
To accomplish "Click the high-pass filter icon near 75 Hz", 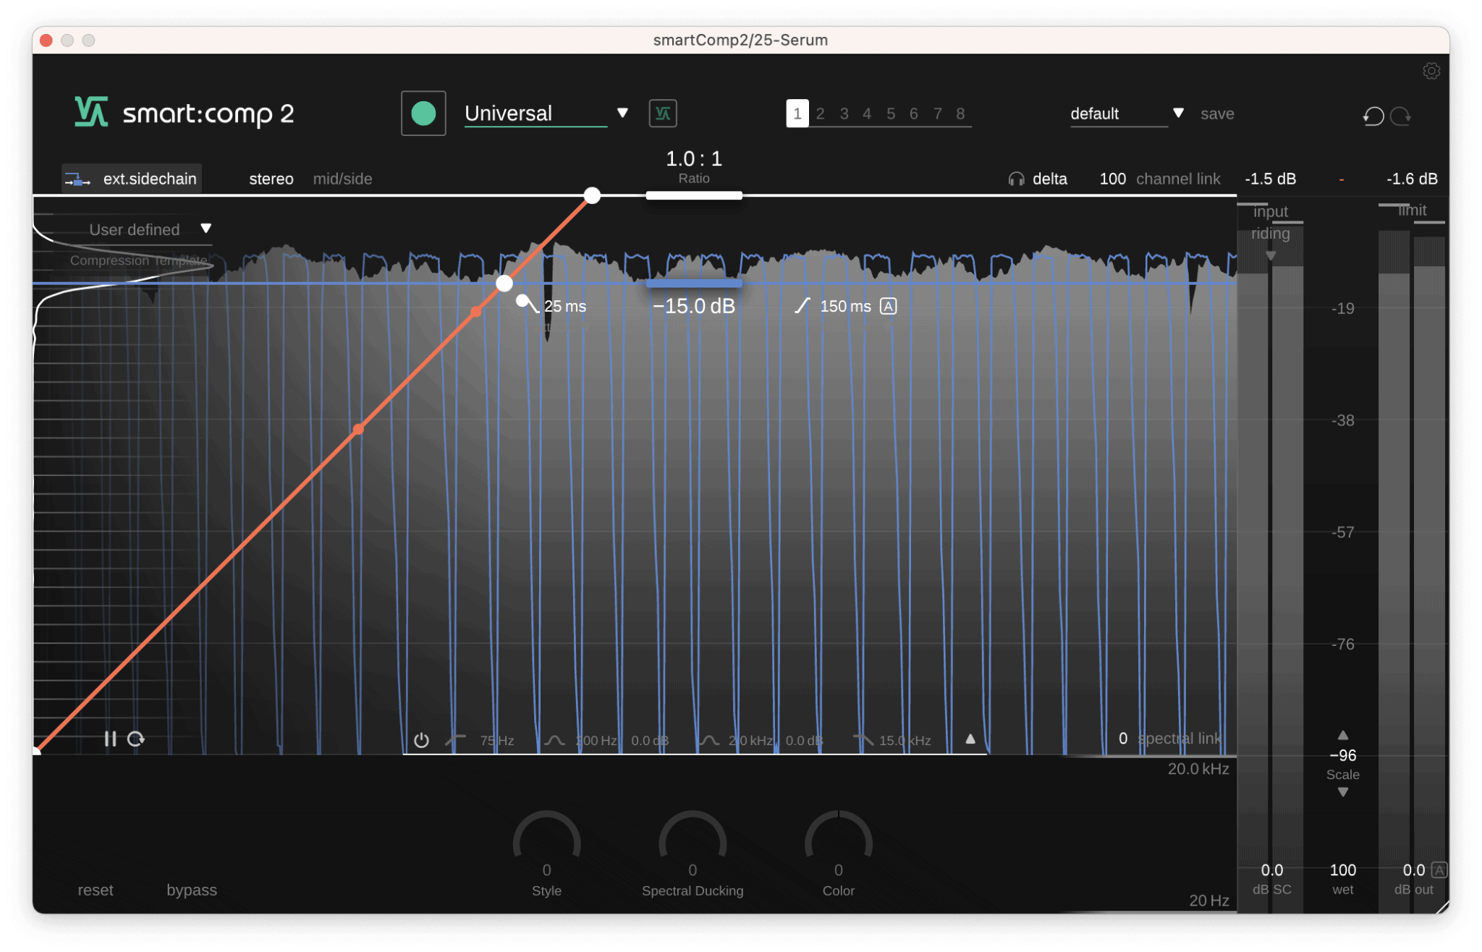I will click(x=456, y=740).
